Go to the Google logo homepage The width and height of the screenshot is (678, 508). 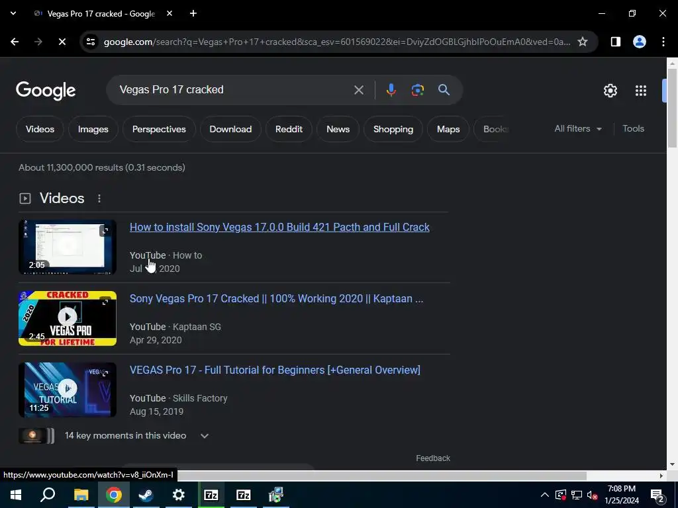tap(46, 91)
